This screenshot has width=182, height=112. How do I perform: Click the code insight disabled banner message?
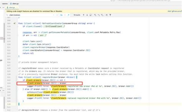[x=34, y=11]
